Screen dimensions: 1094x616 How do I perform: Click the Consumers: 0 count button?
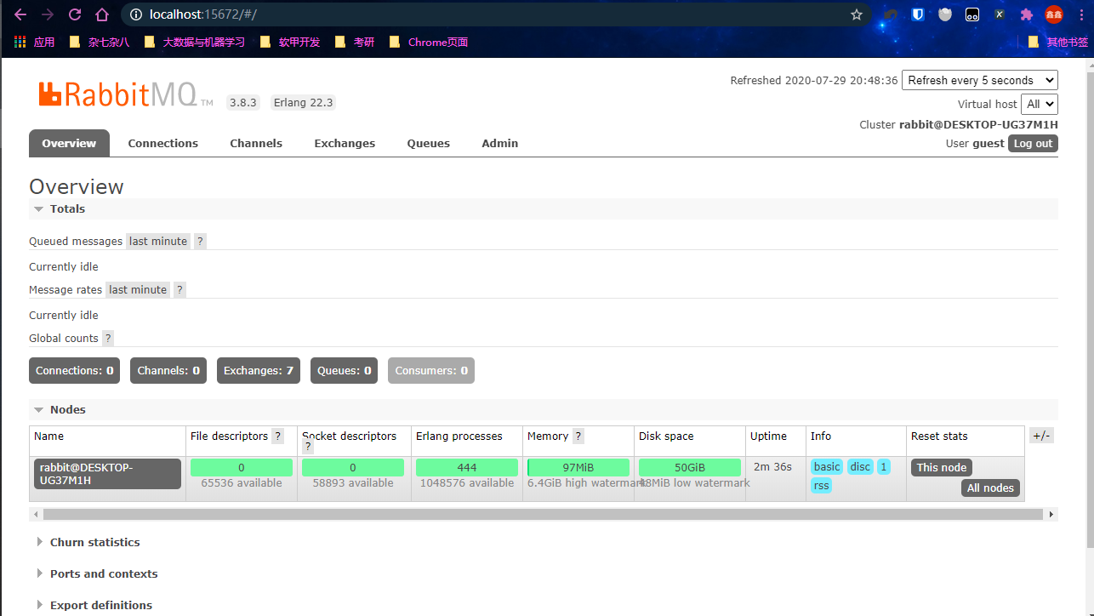pos(431,370)
